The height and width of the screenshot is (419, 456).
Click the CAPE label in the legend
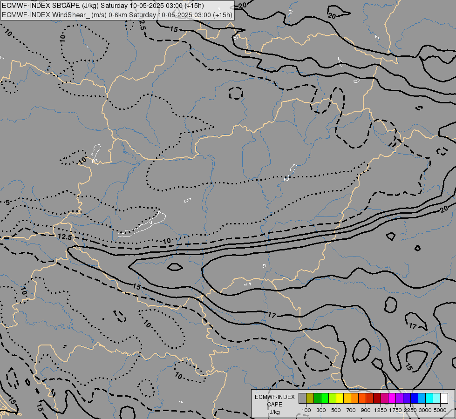274,405
